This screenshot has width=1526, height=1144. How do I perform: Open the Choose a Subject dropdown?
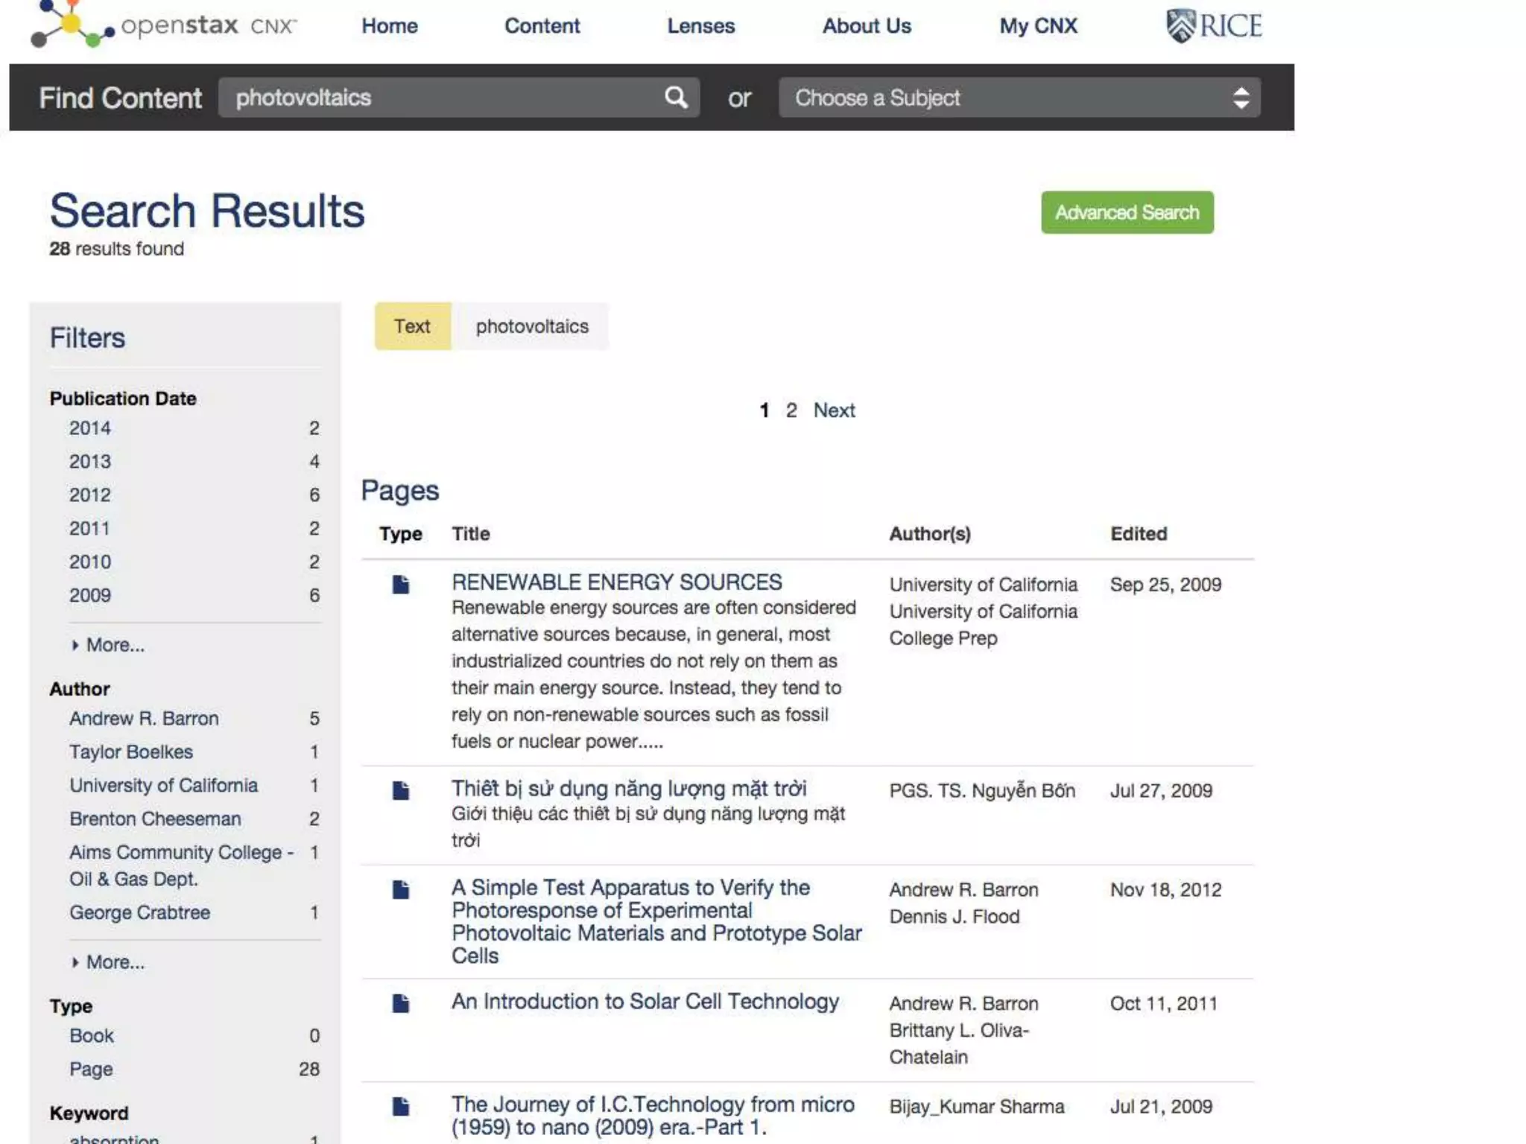pyautogui.click(x=1019, y=98)
